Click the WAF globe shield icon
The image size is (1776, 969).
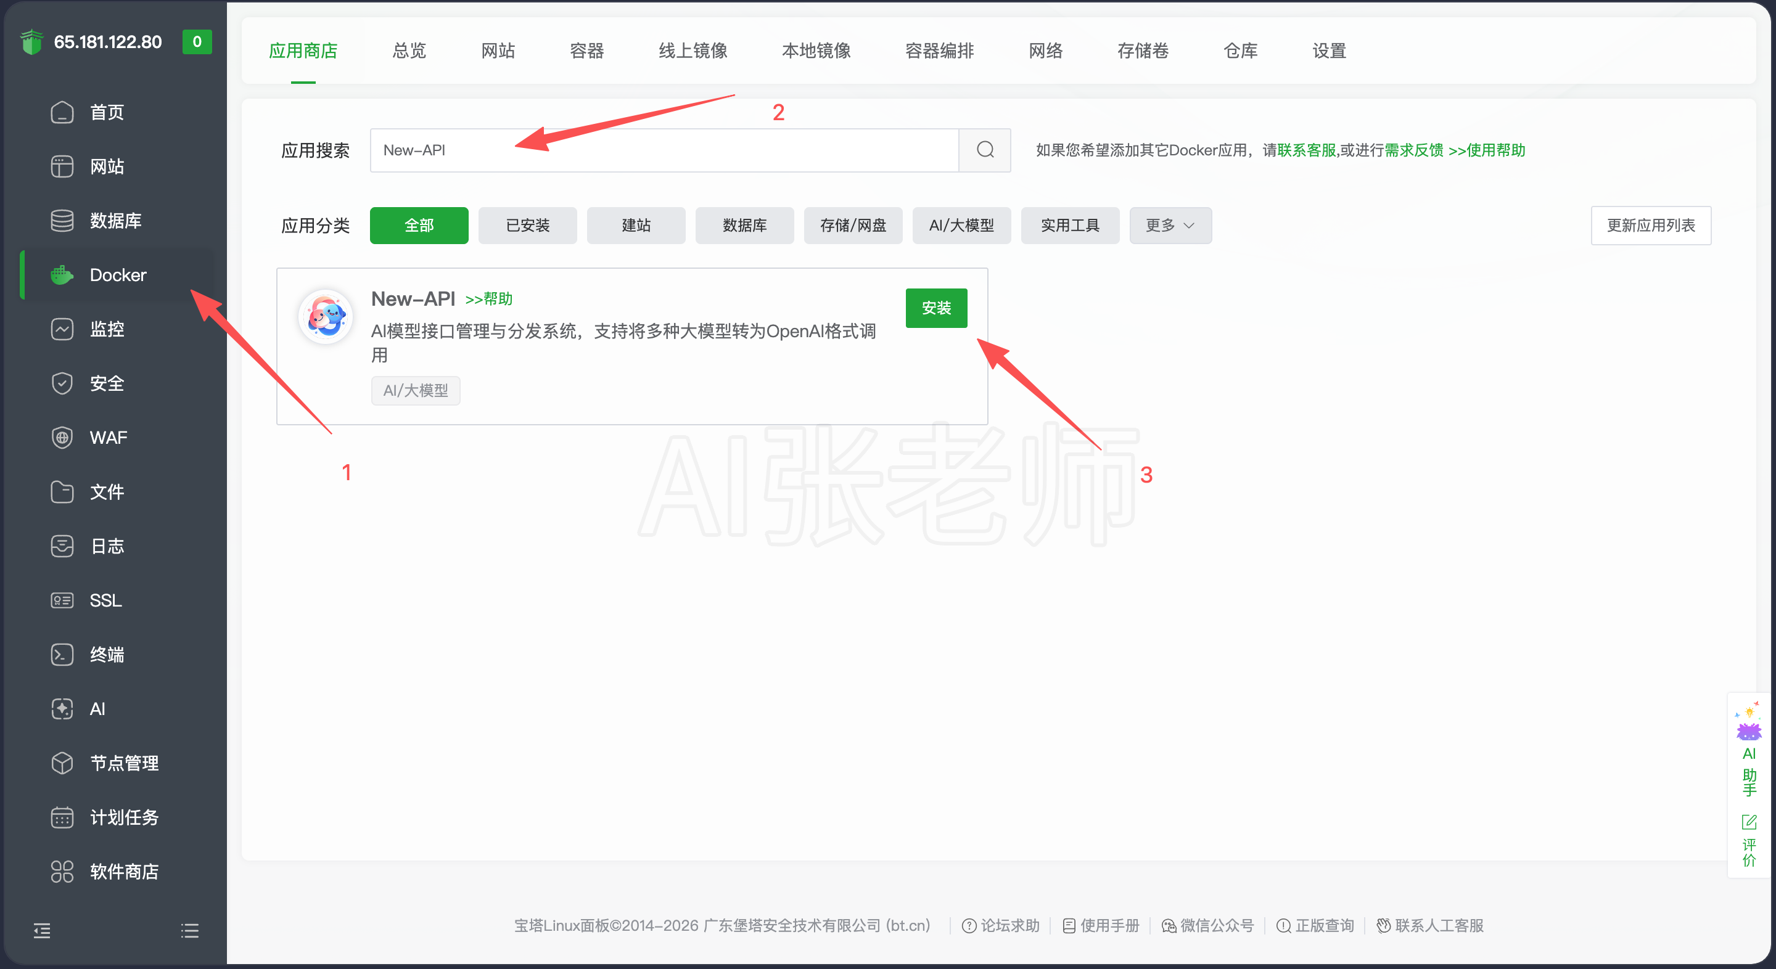(62, 438)
